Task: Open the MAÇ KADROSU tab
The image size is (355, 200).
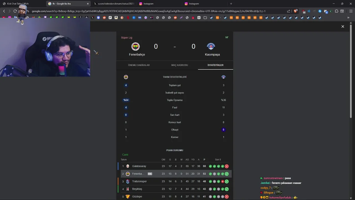Action: pos(179,65)
